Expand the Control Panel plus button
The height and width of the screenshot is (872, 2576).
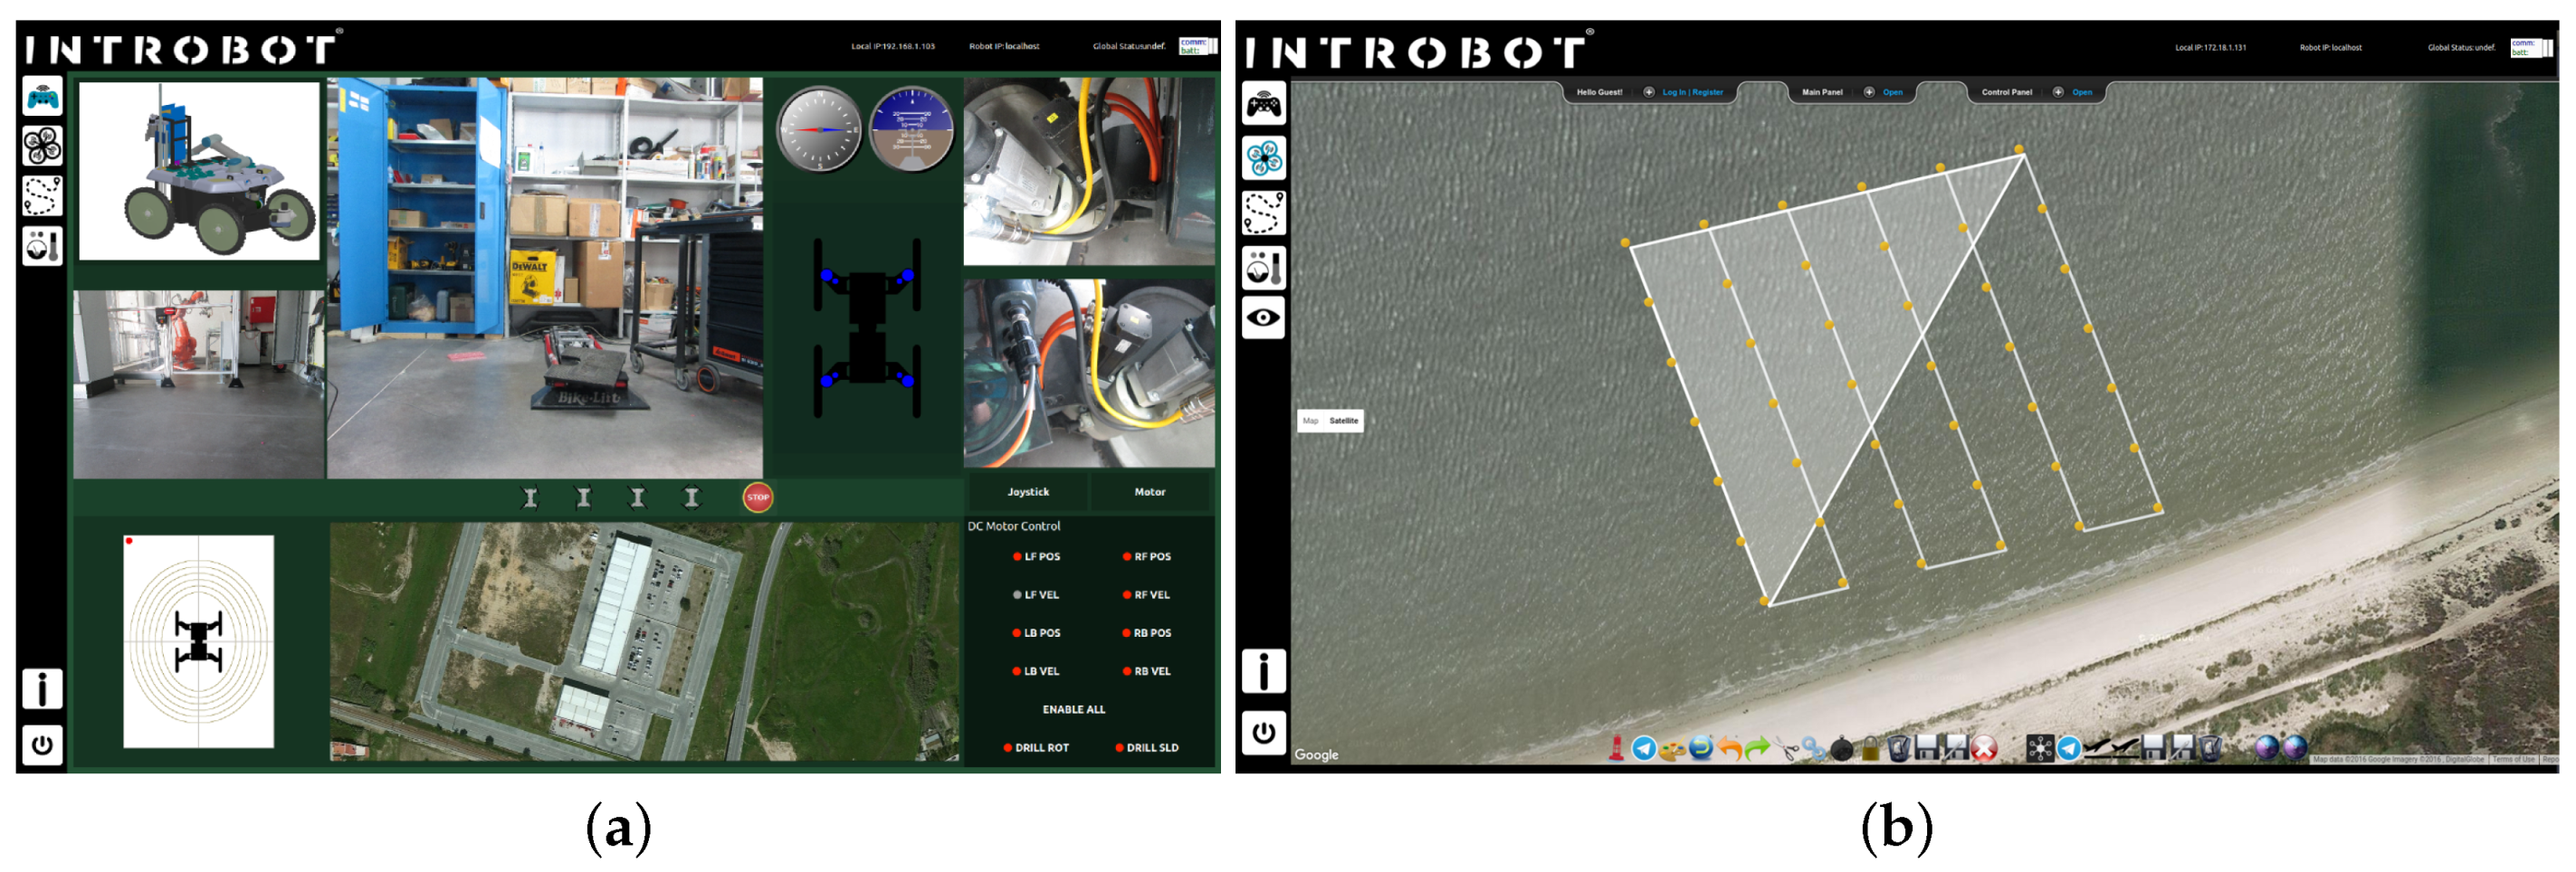[x=2058, y=92]
